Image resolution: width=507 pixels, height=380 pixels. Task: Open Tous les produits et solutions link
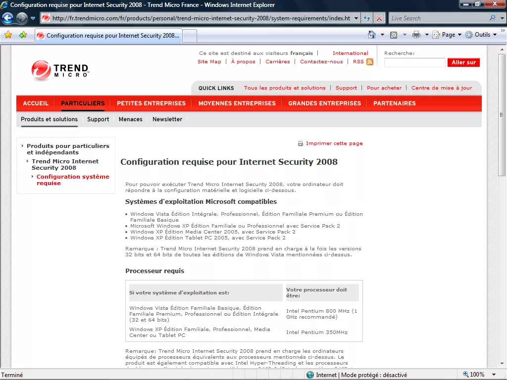285,88
